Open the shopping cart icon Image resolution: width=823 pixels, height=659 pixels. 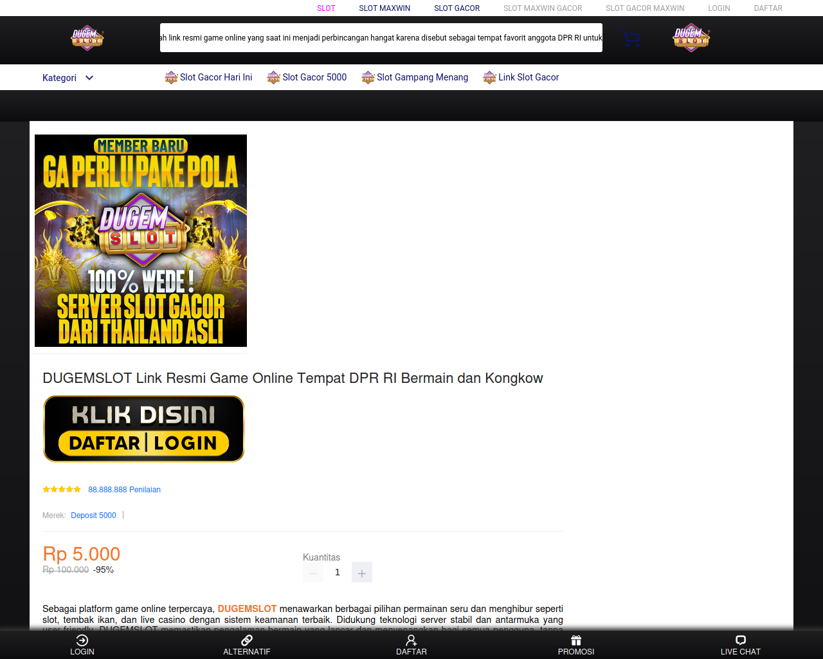[x=631, y=39]
